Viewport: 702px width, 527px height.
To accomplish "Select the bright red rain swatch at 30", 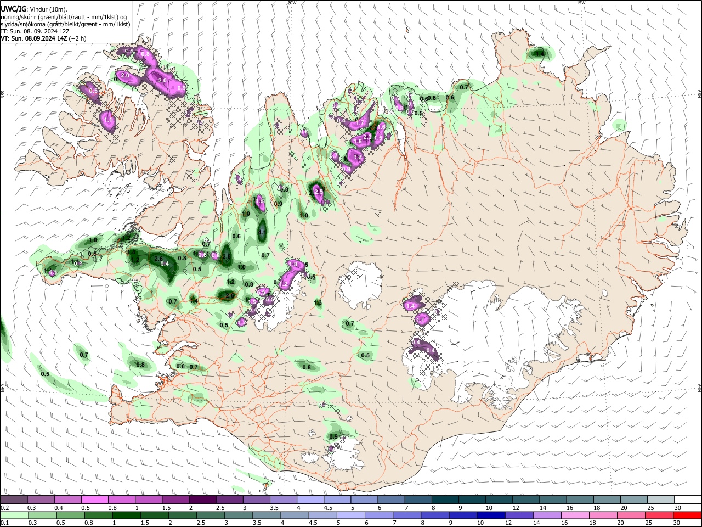I will coord(687,515).
